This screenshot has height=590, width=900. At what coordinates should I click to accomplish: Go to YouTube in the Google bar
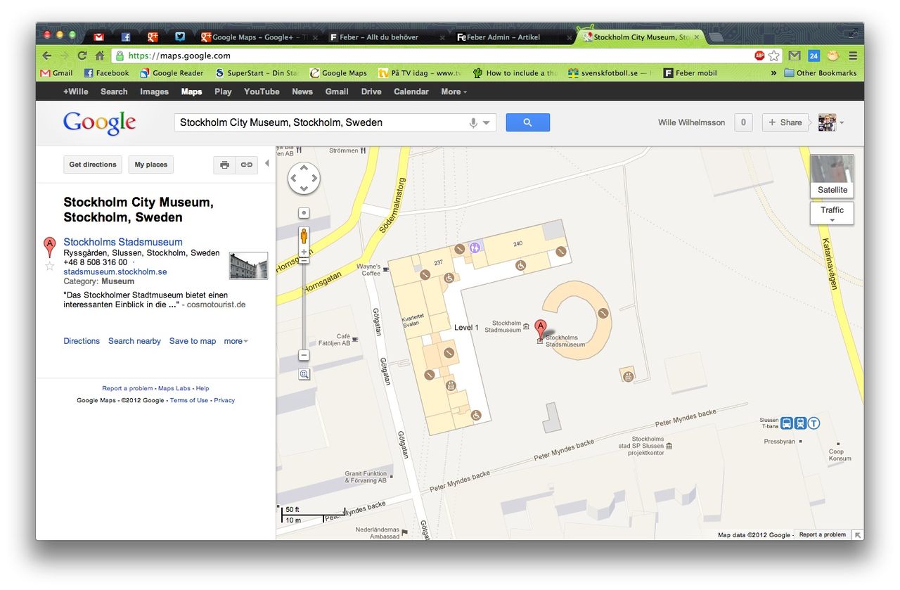point(262,91)
